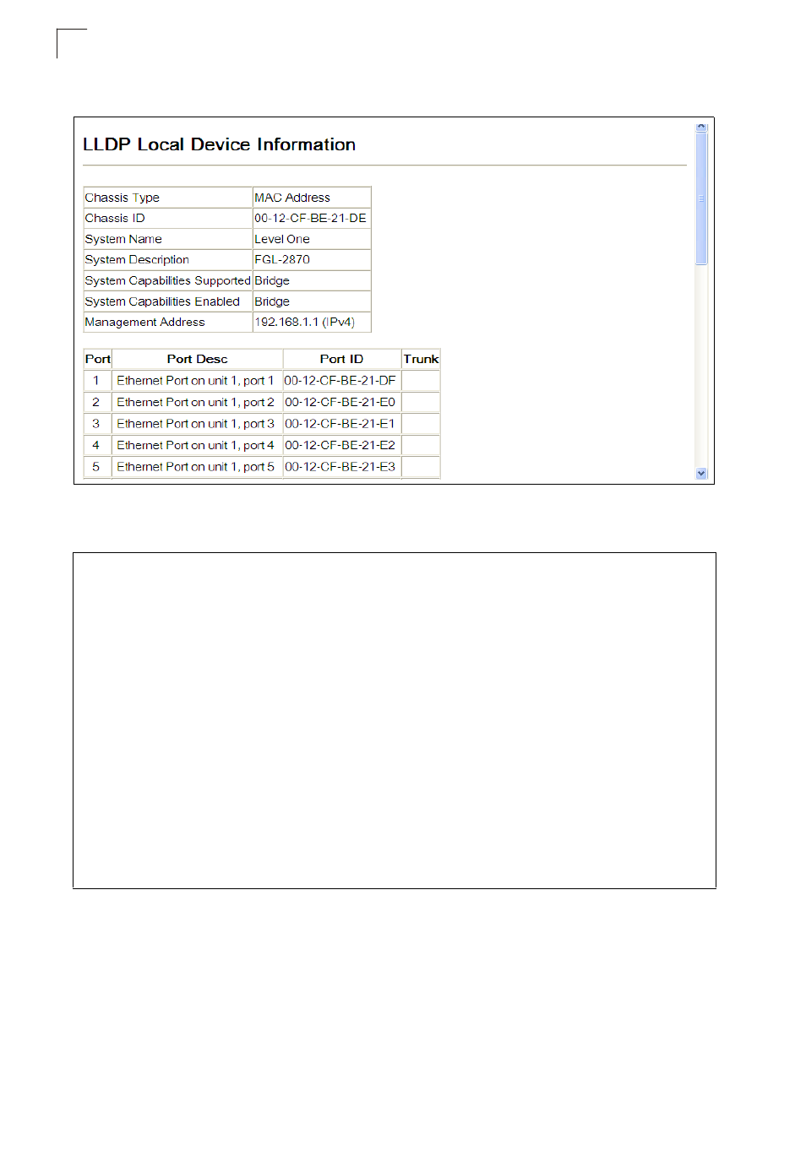The width and height of the screenshot is (806, 1172).
Task: Click System Capabilities Supported label
Action: (168, 280)
